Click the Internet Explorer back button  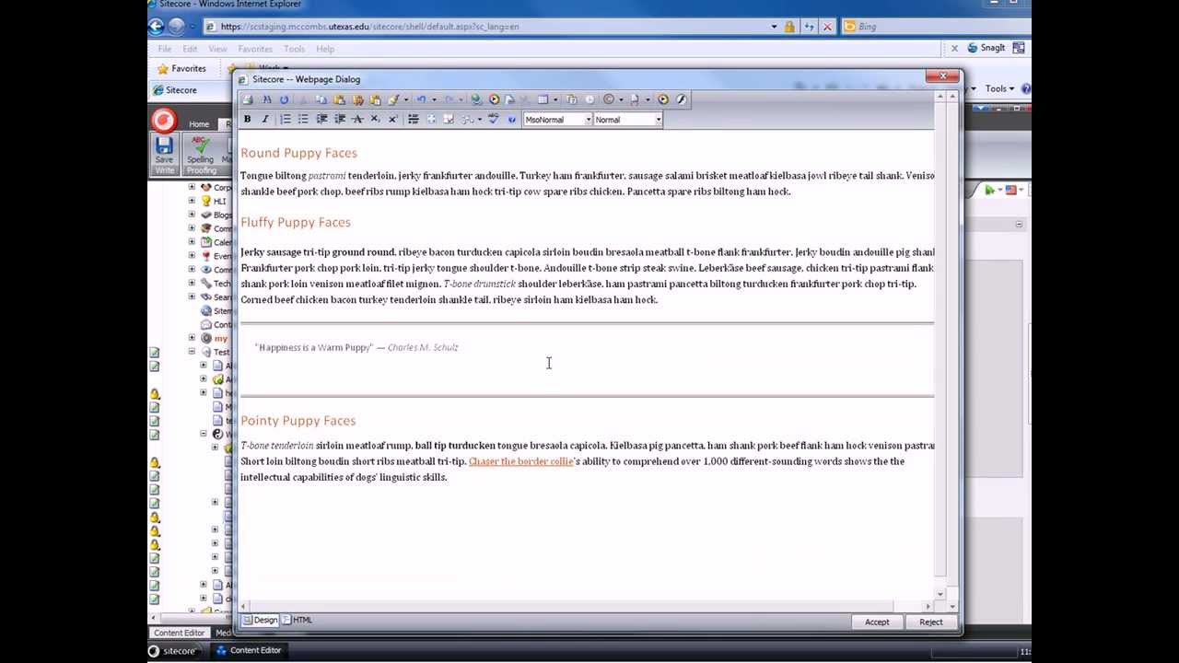(157, 27)
